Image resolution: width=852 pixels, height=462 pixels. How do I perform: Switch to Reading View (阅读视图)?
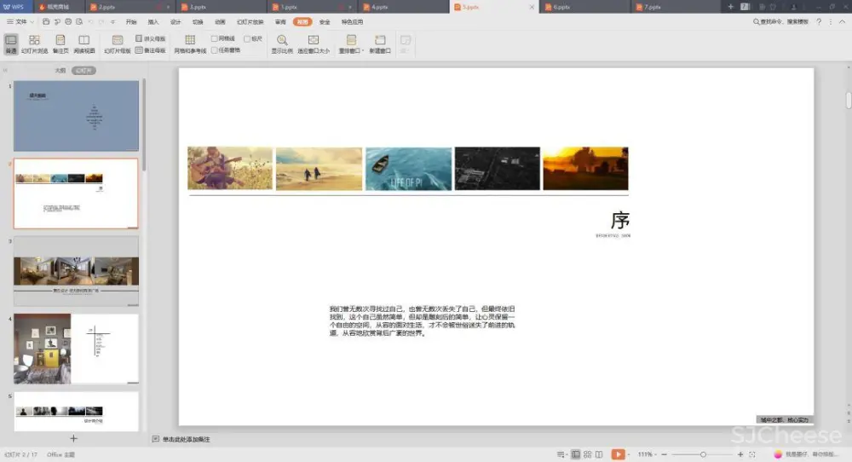click(x=83, y=44)
